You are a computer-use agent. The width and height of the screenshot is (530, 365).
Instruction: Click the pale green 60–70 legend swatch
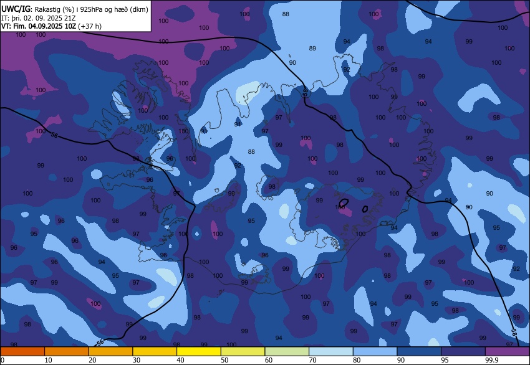[x=287, y=351]
